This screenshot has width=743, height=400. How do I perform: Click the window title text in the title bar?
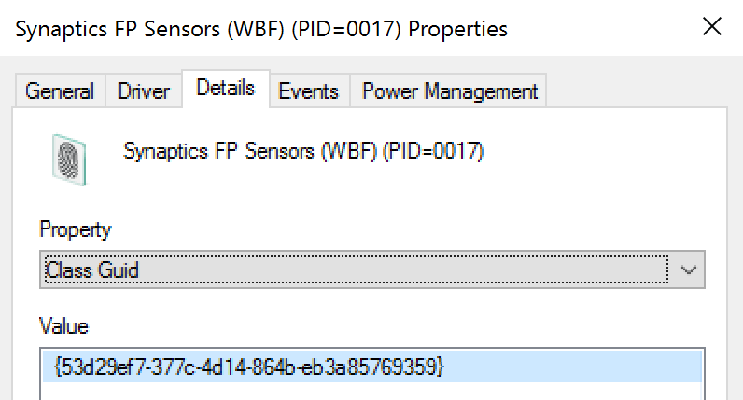pyautogui.click(x=261, y=29)
